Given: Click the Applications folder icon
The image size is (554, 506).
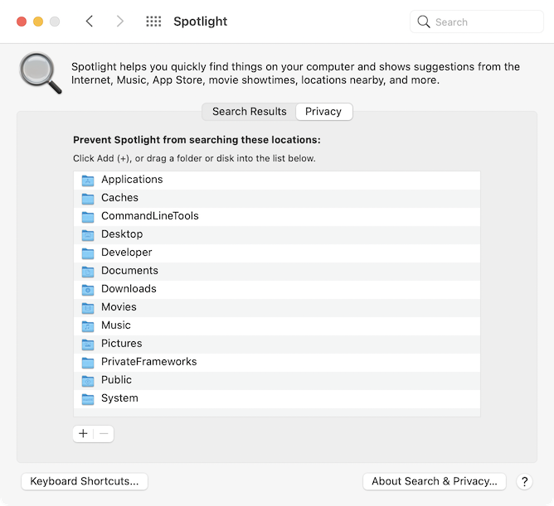Looking at the screenshot, I should click(x=88, y=180).
